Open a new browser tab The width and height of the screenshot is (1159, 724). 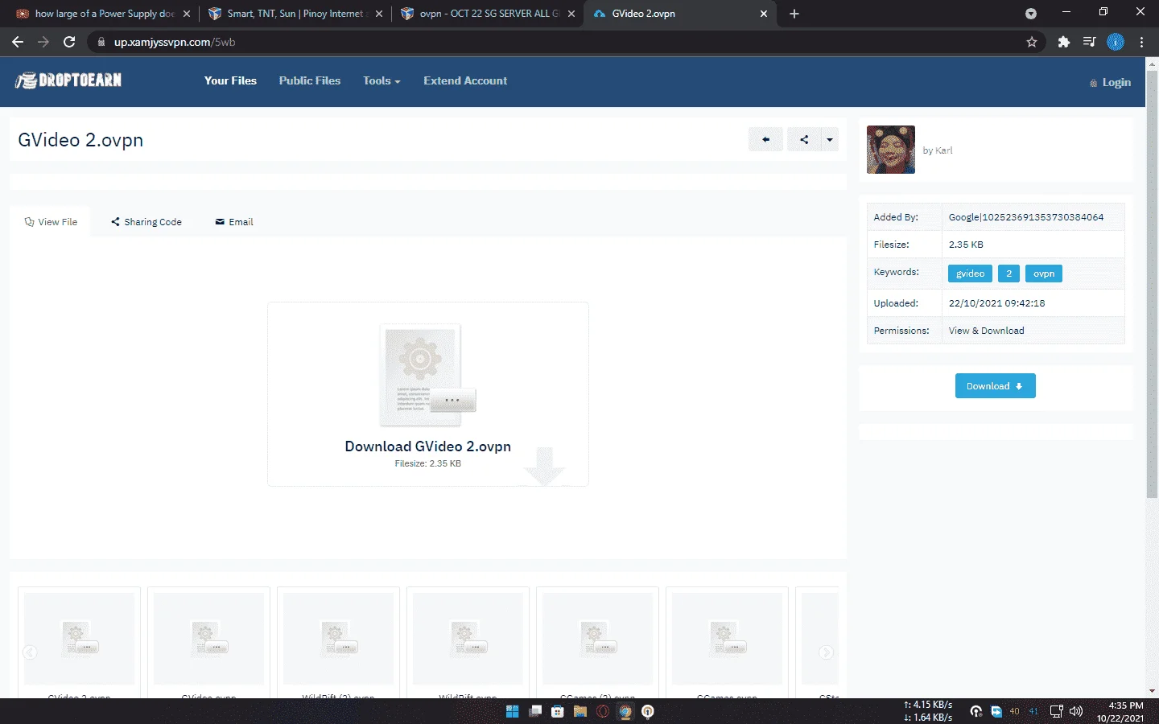(x=794, y=14)
